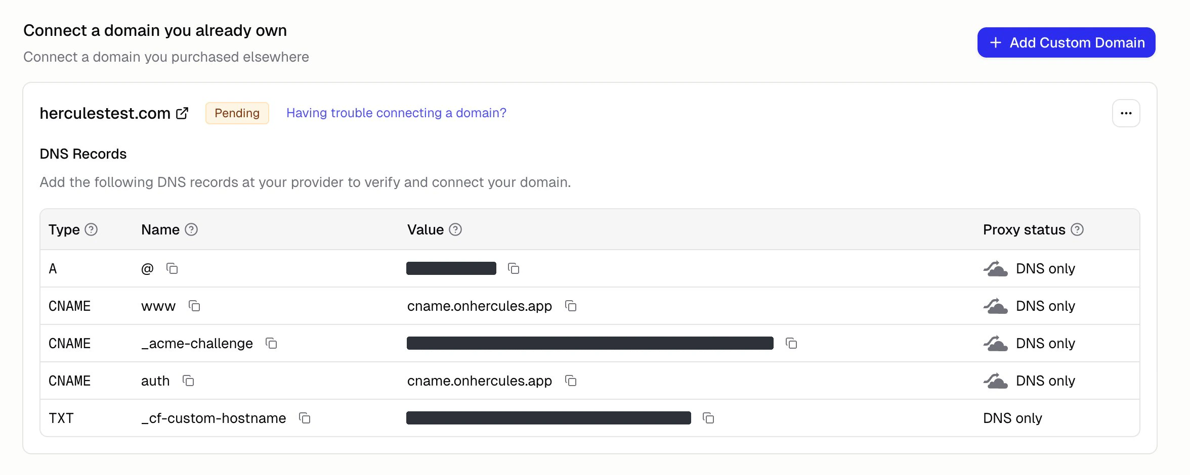Click the Pending status badge
This screenshot has width=1190, height=475.
click(x=237, y=113)
